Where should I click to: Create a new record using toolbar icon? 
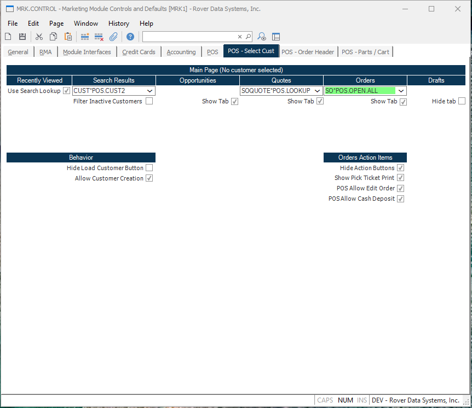pos(8,36)
